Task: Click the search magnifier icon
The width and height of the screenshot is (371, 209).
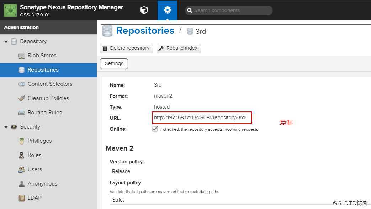Action: [x=189, y=10]
